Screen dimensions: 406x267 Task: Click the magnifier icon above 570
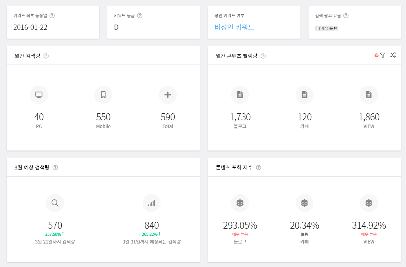click(x=55, y=203)
